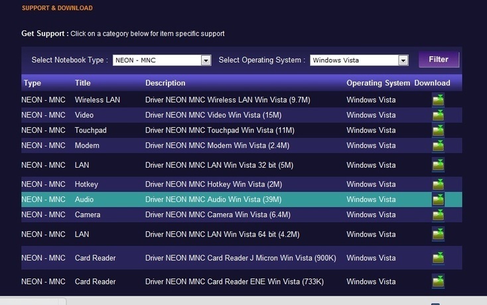Click the Operating System column header
The height and width of the screenshot is (305, 487).
click(378, 83)
